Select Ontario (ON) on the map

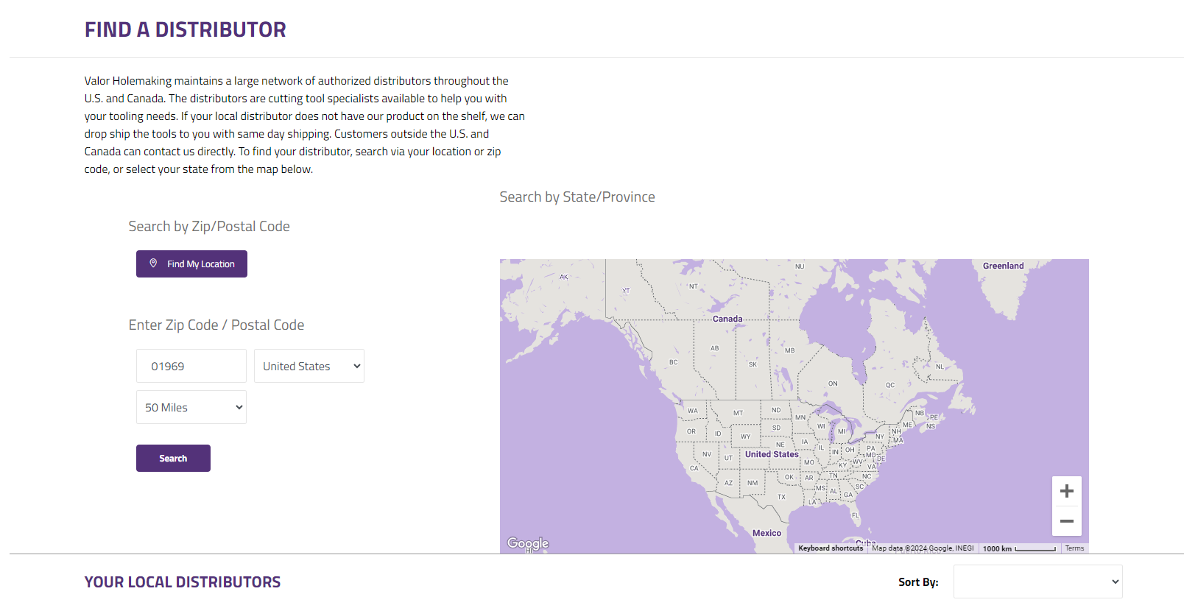coord(833,383)
